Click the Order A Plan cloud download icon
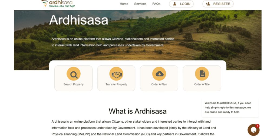The width and height of the screenshot is (277, 138). pos(159,74)
